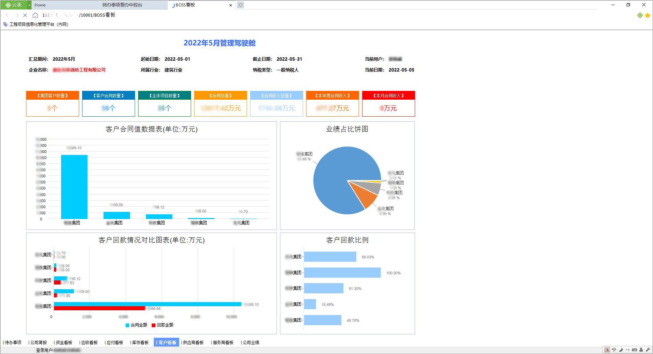The width and height of the screenshot is (653, 354).
Task: Open the soft keyboard icon on the IME bar
Action: (x=634, y=350)
